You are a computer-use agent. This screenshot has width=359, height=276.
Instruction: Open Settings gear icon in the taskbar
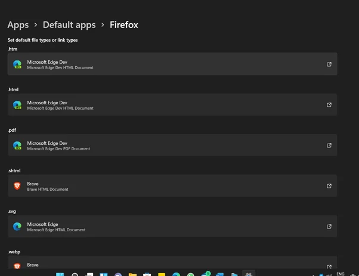[249, 274]
